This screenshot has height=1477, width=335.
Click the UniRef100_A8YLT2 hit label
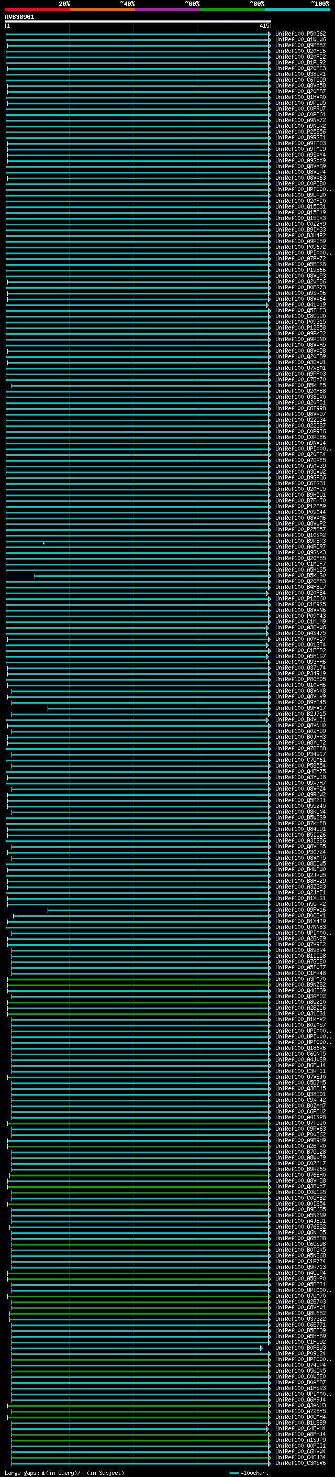tap(300, 742)
